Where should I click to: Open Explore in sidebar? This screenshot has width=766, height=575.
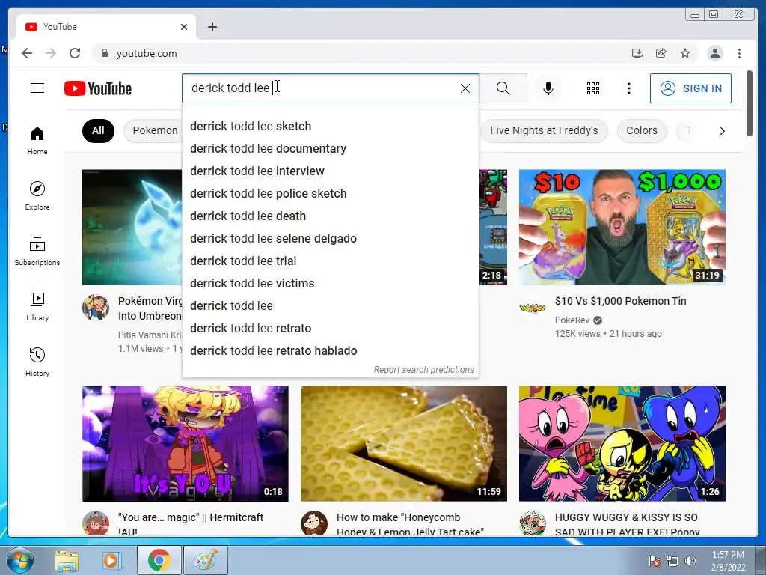(37, 195)
